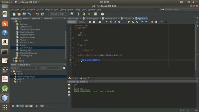Click the Output settings wrench icon
The height and width of the screenshot is (112, 199).
coord(69,95)
